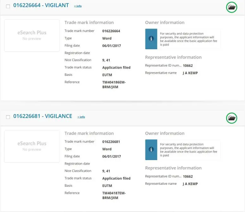245x212 pixels.
Task: Click the info icon in VIGILANT owner information
Action: pyautogui.click(x=151, y=39)
